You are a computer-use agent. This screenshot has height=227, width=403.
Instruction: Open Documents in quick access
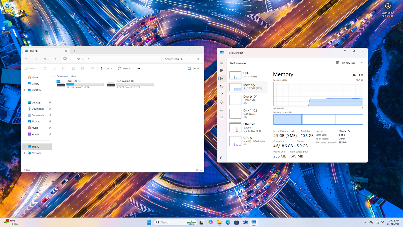[38, 115]
